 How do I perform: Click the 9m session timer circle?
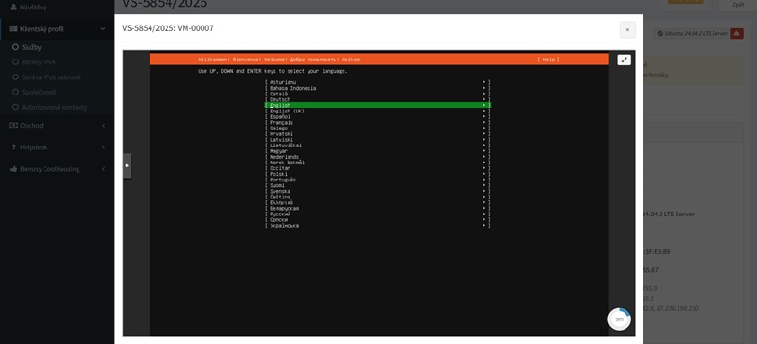click(619, 319)
